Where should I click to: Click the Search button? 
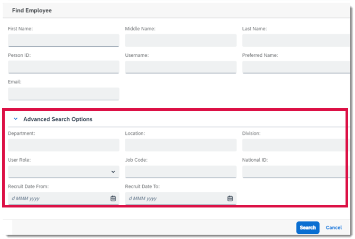tap(308, 227)
